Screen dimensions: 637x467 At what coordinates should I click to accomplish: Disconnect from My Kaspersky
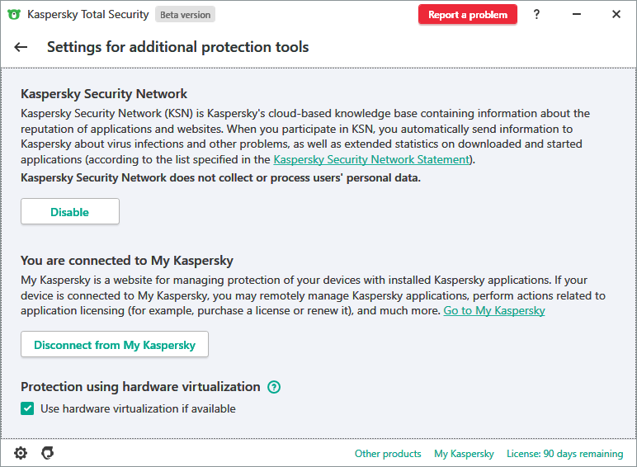115,345
